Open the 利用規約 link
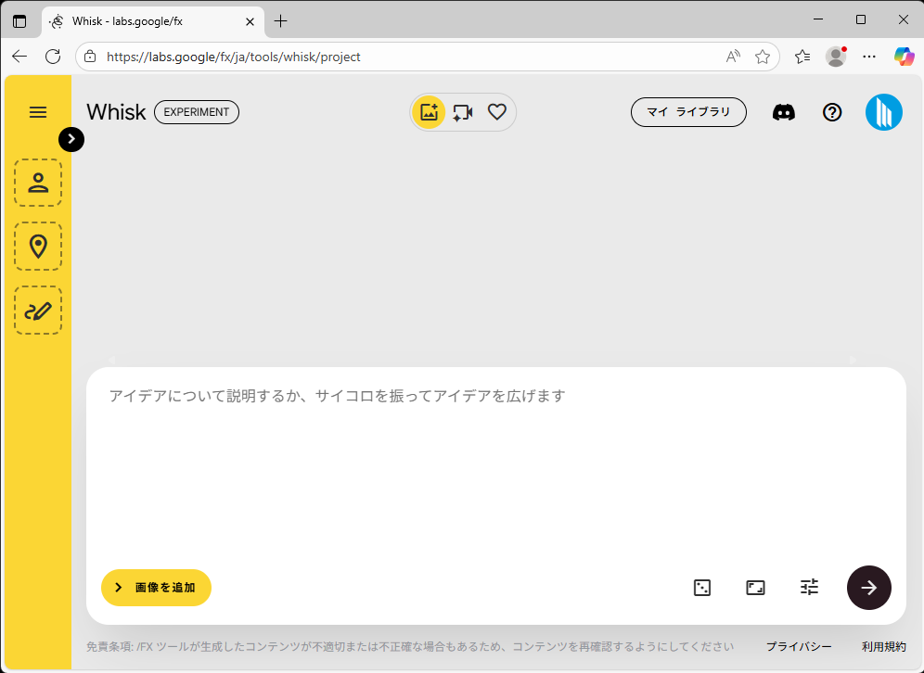This screenshot has height=673, width=924. tap(883, 647)
